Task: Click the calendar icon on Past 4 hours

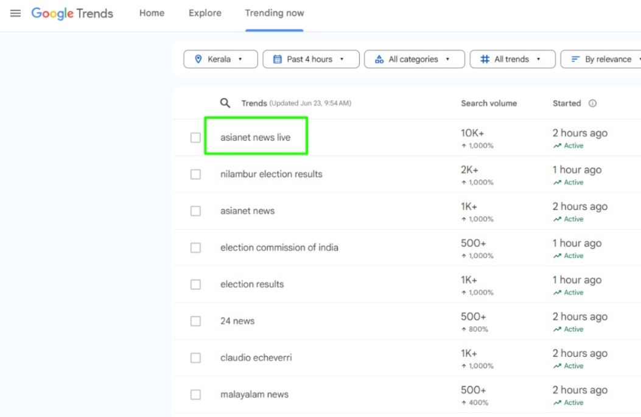Action: click(278, 59)
